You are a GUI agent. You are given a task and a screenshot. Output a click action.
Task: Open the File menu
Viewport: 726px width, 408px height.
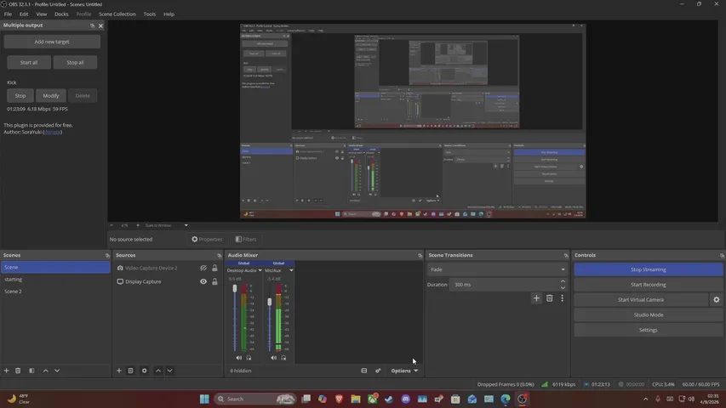pyautogui.click(x=8, y=14)
